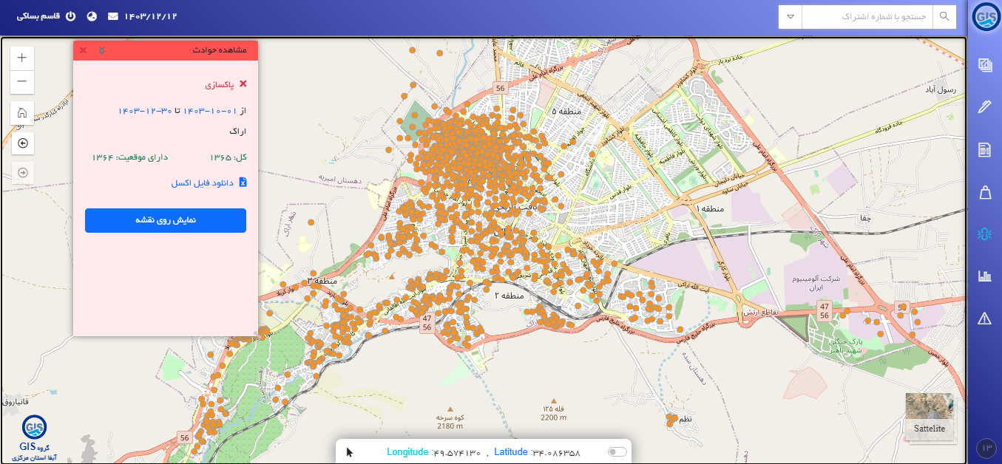Go to previous map extent arrow

click(22, 143)
